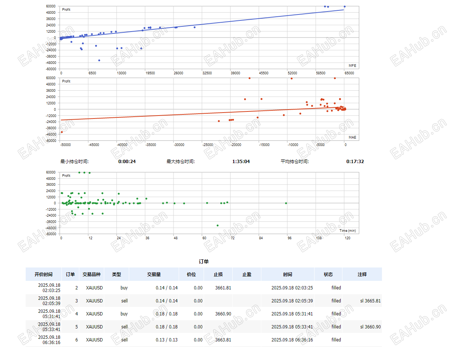Click the red trend line in the MAE chart
475x347 pixels.
(x=202, y=113)
